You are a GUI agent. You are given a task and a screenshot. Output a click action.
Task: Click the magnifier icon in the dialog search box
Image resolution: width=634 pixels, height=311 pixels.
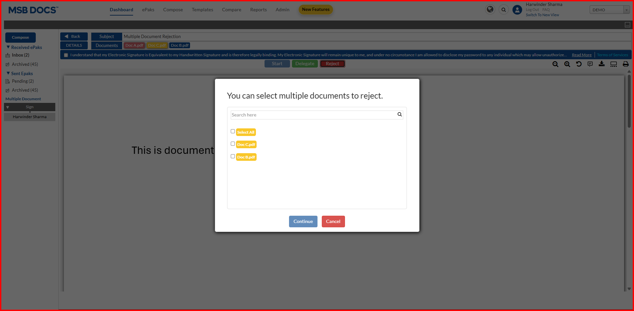[399, 114]
